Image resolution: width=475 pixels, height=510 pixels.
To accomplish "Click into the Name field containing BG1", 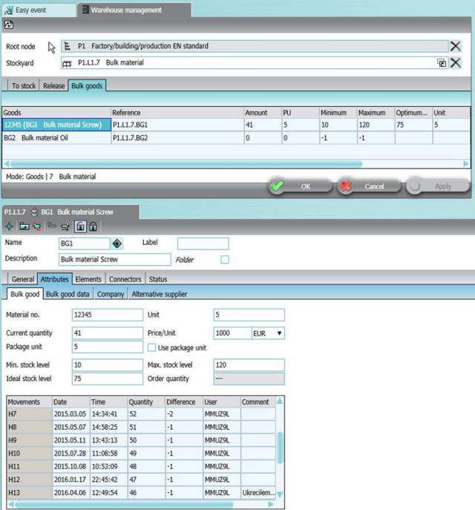I will pos(84,243).
